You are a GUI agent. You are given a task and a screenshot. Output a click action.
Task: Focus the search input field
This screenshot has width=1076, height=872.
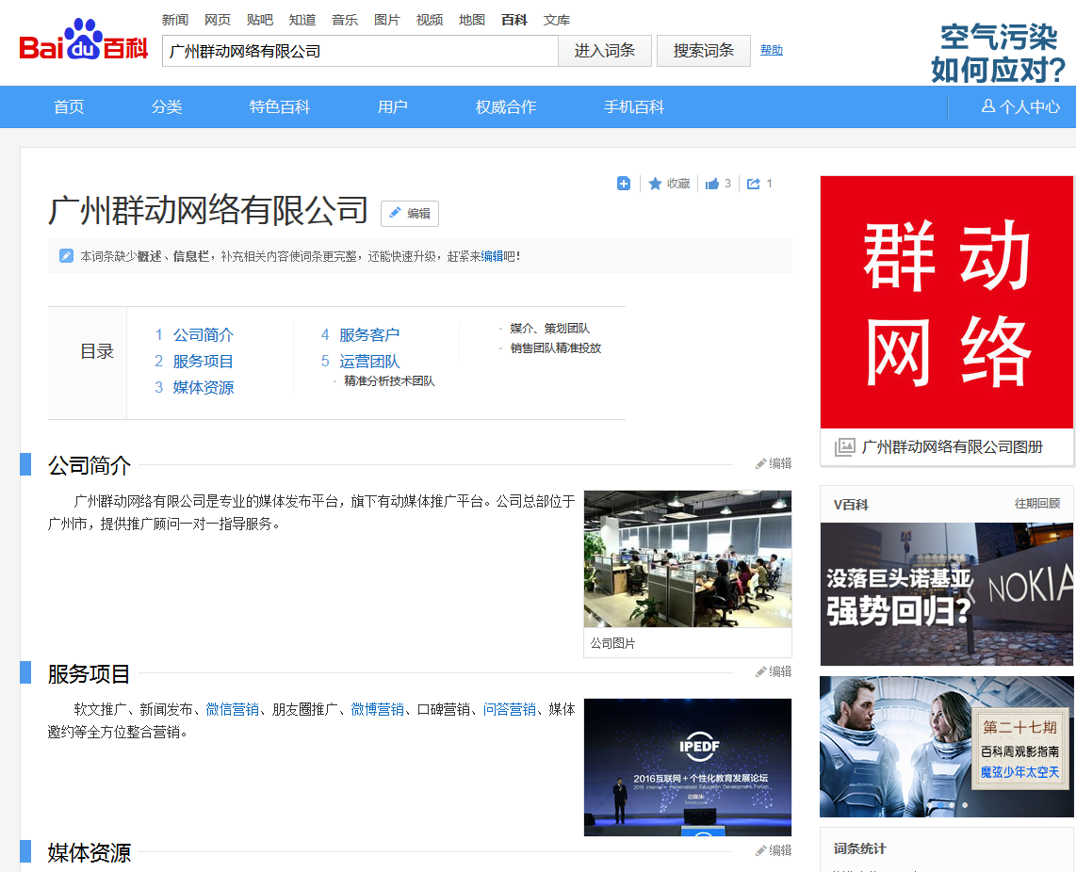pos(360,51)
